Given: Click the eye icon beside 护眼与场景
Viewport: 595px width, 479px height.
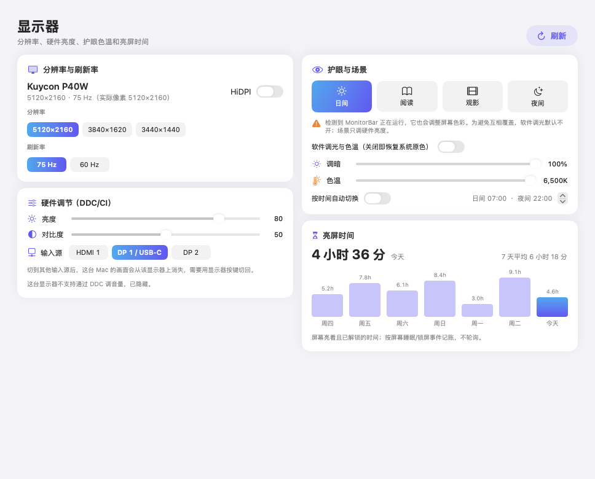Looking at the screenshot, I should (x=317, y=70).
